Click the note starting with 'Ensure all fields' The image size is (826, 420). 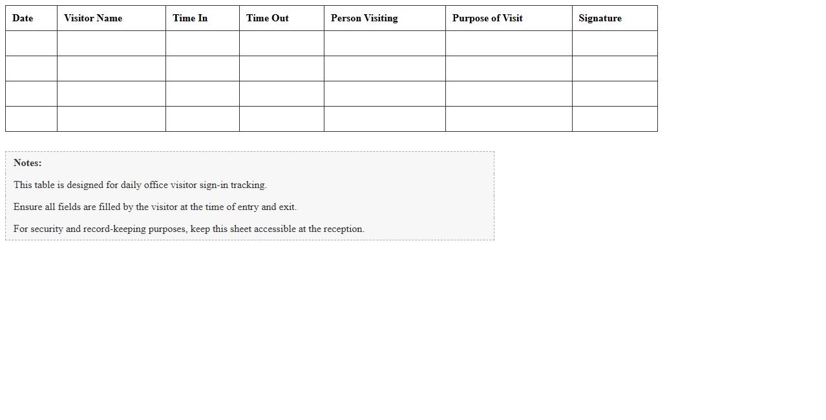[x=155, y=207]
